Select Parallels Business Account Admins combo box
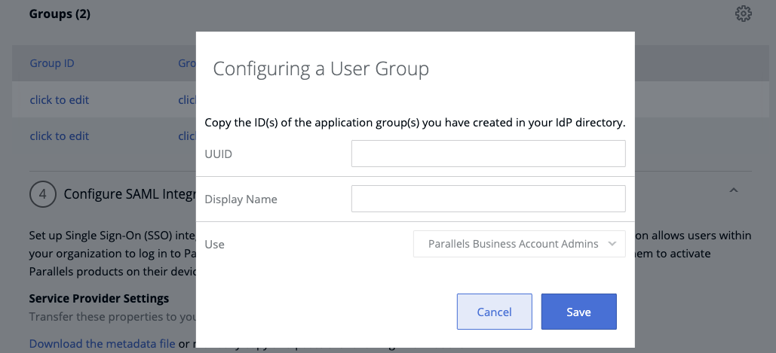 coord(519,244)
